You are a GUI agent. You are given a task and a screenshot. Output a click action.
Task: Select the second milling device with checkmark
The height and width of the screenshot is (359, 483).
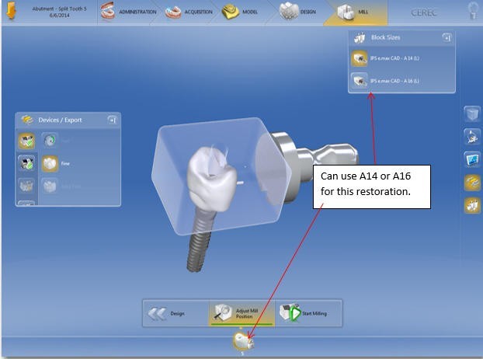click(x=26, y=163)
